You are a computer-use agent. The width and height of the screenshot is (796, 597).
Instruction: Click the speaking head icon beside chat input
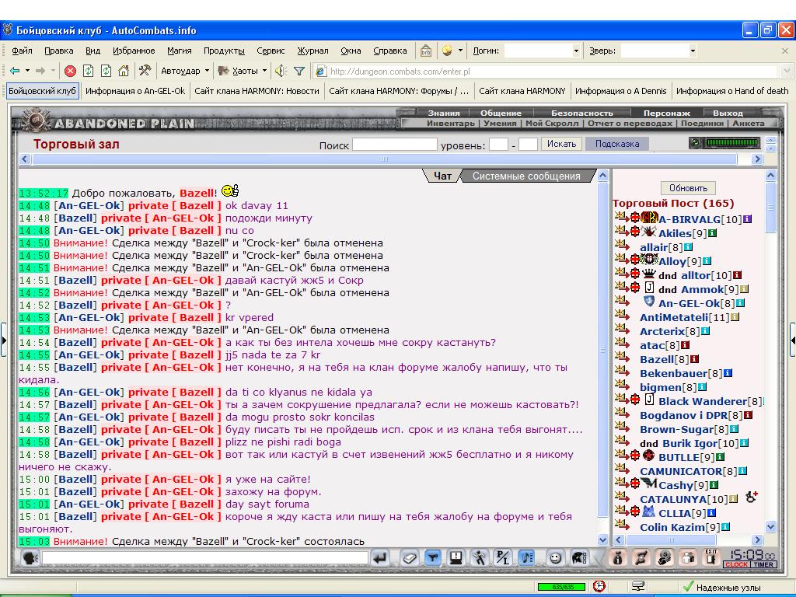[x=30, y=558]
